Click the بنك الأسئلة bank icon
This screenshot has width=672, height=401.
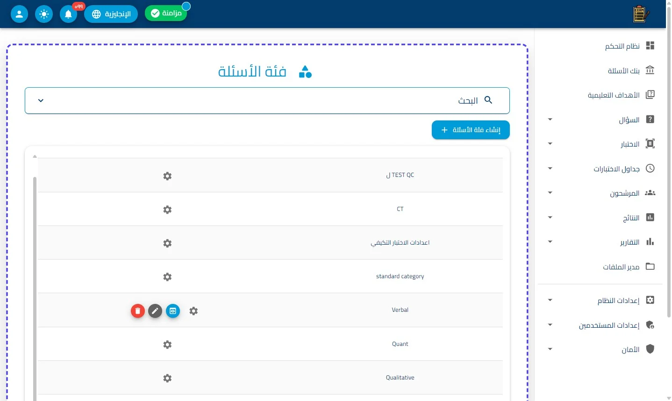[650, 70]
